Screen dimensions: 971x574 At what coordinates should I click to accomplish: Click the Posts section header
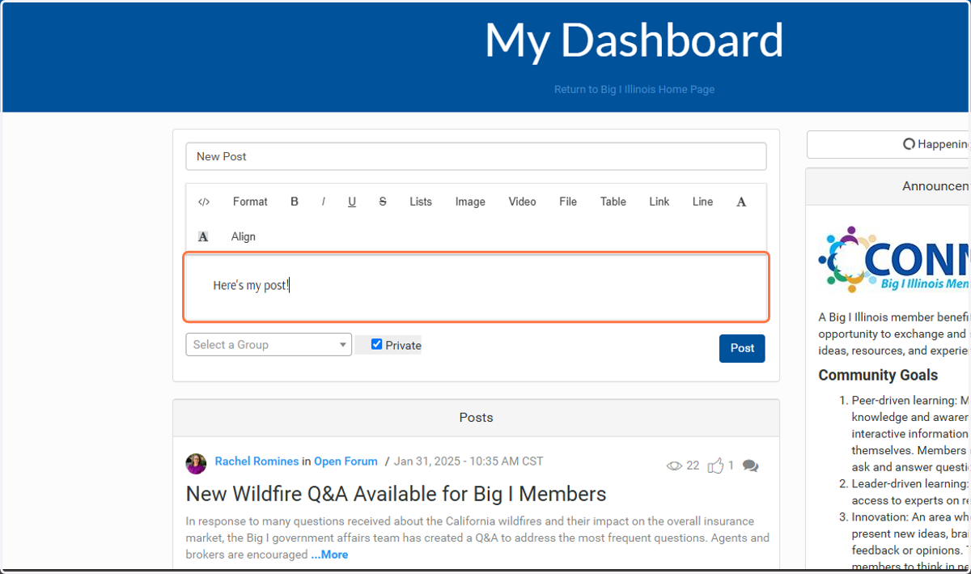point(476,418)
